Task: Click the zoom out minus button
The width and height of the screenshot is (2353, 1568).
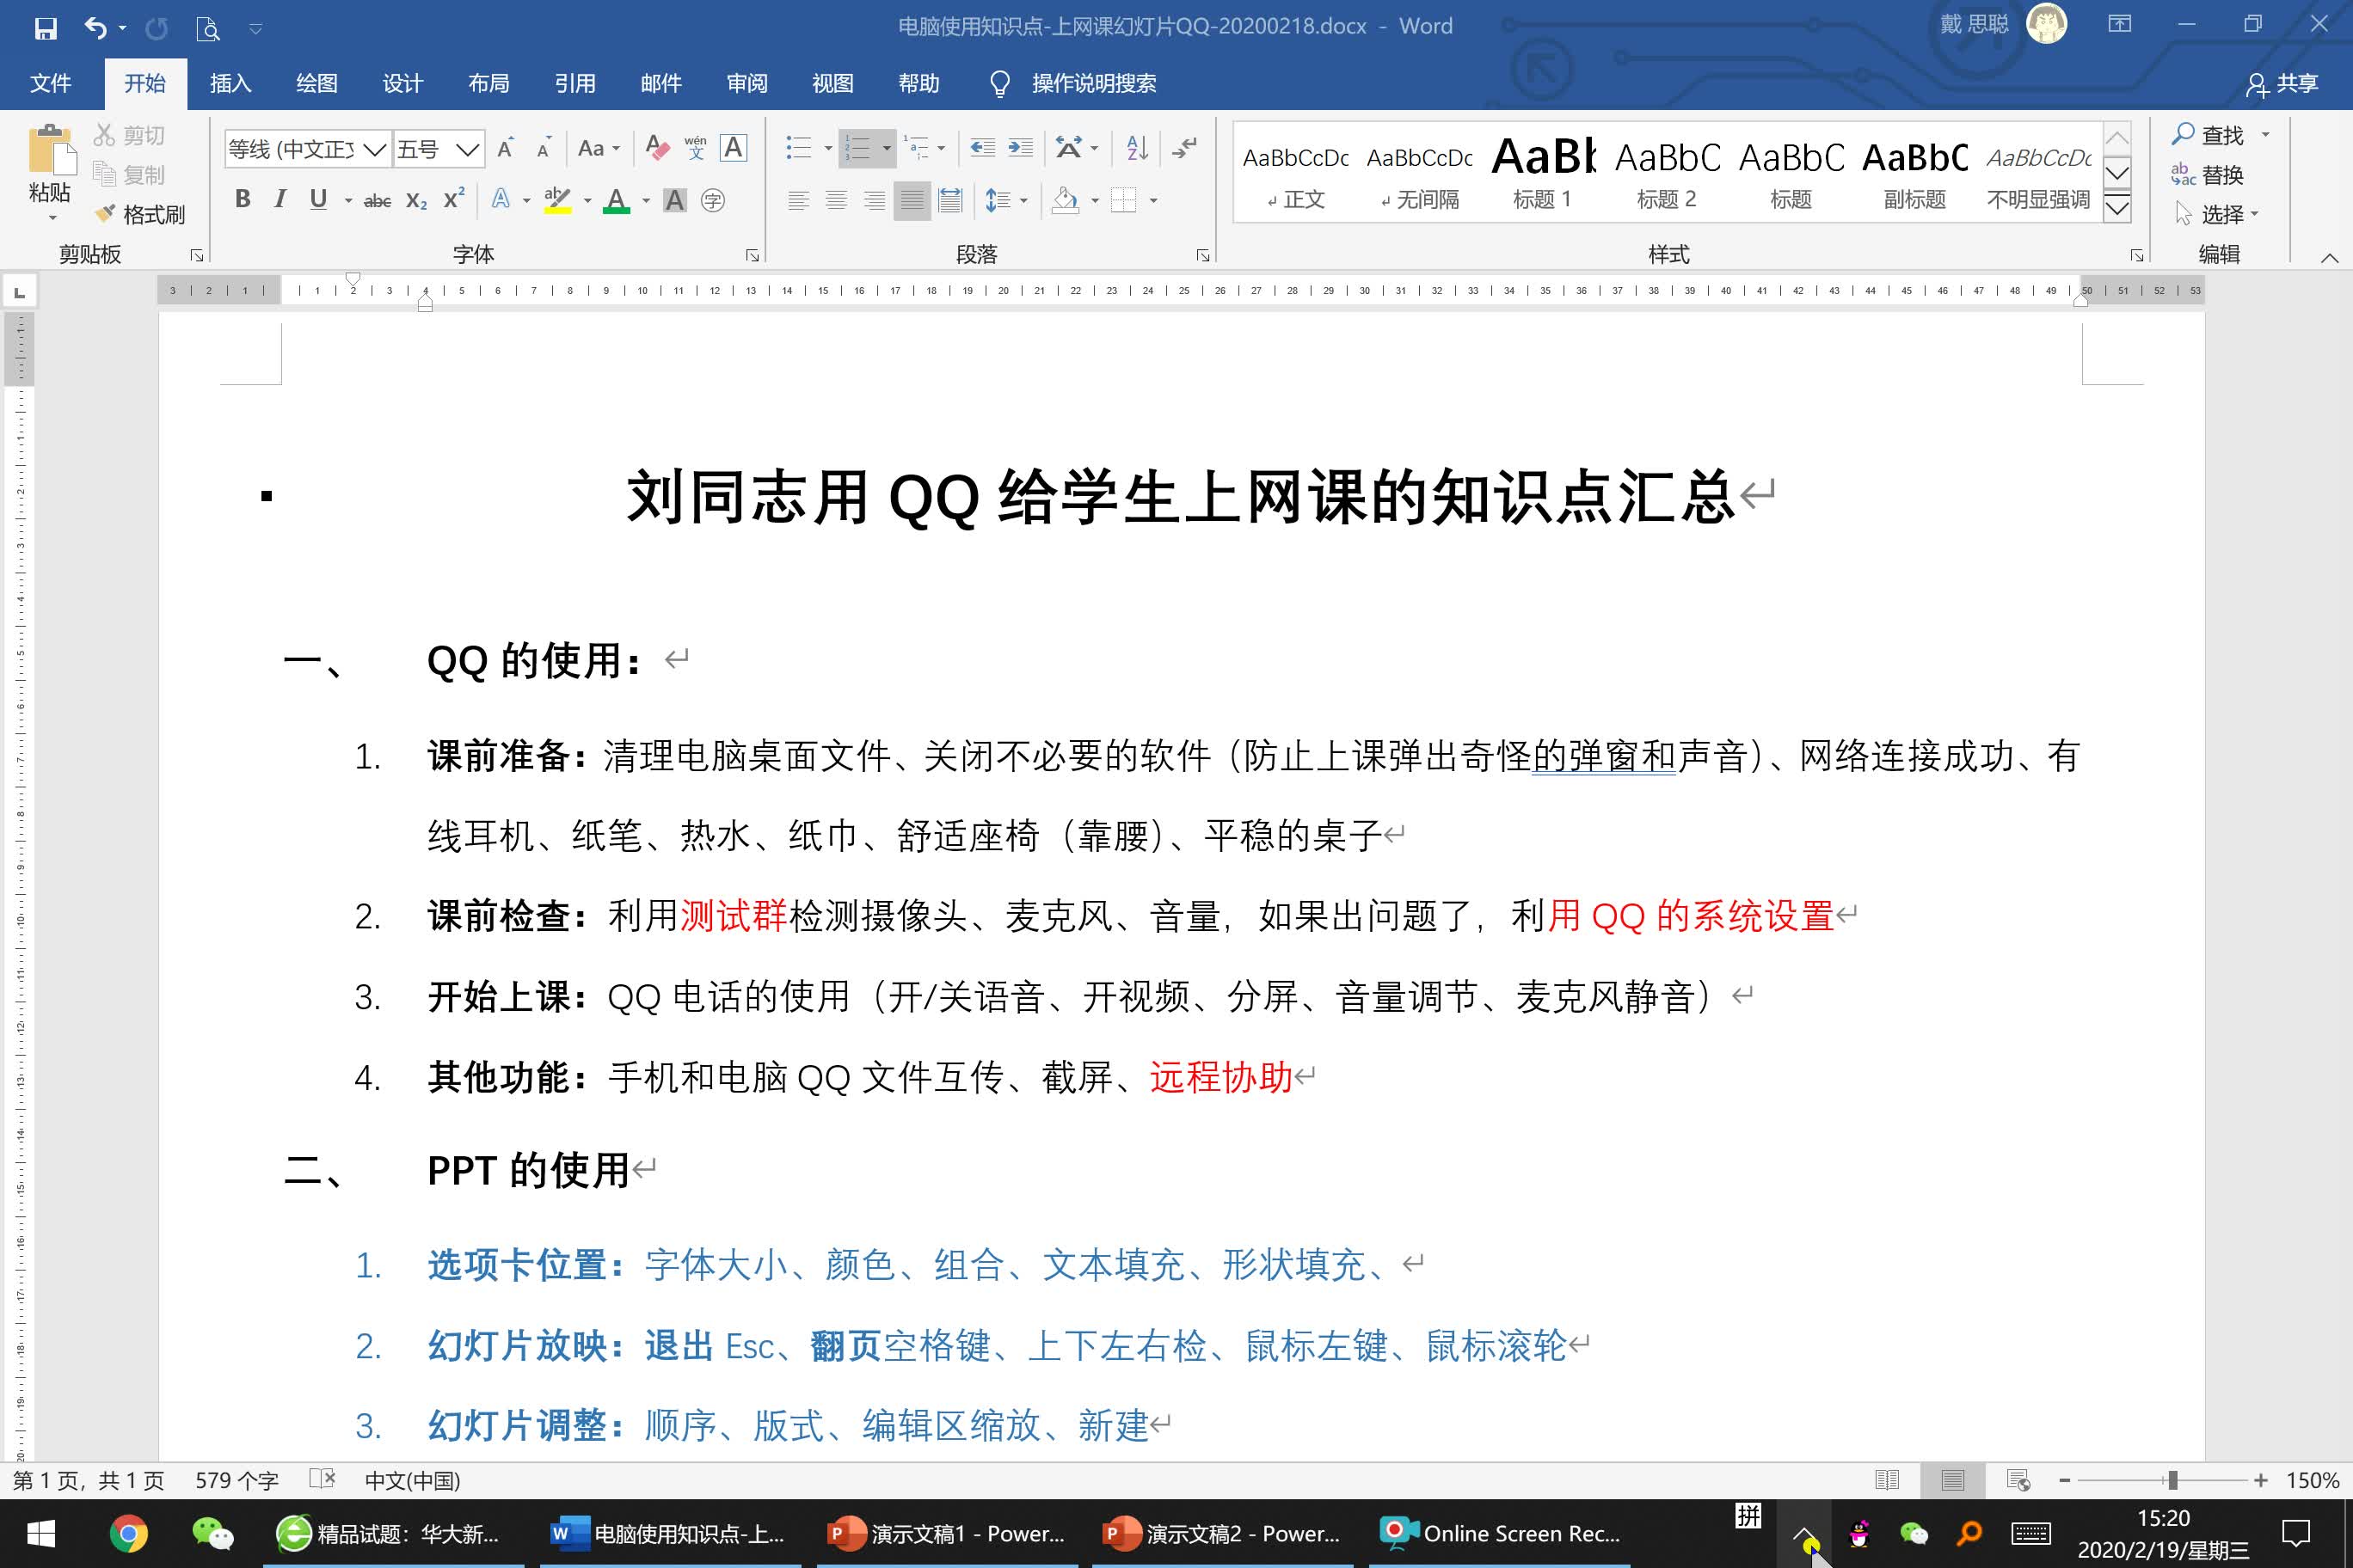Action: point(2065,1480)
